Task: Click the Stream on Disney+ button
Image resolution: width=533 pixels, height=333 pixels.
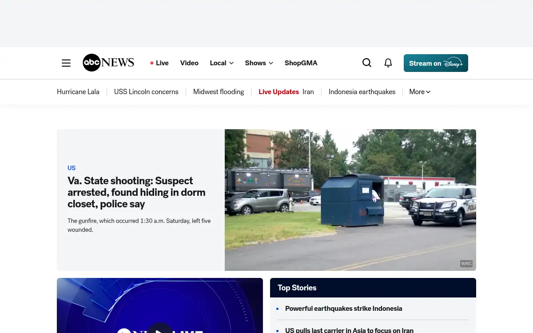Action: click(x=436, y=63)
